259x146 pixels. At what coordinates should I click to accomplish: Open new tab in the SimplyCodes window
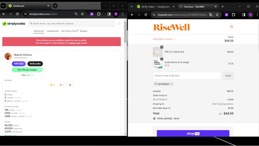(55, 6)
